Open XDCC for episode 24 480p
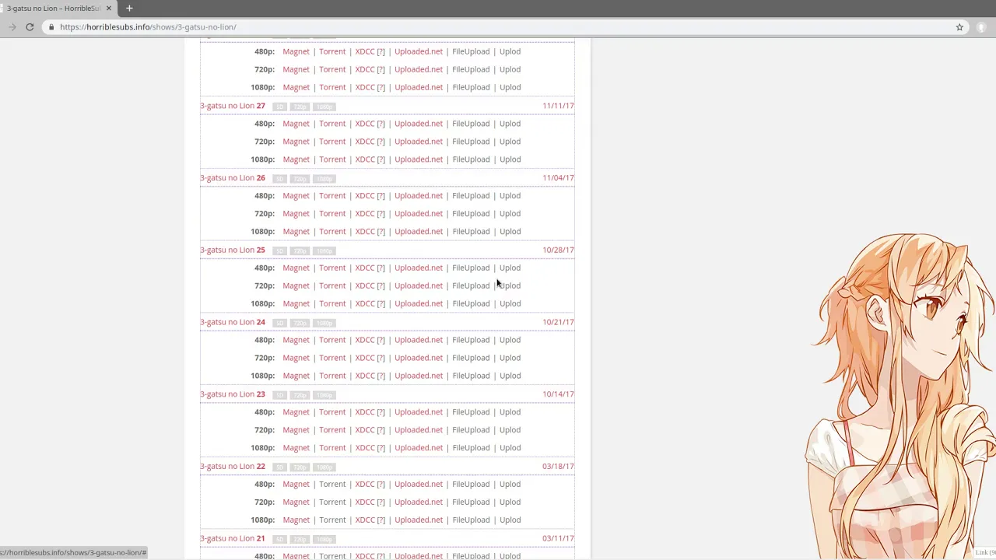Image resolution: width=996 pixels, height=560 pixels. tap(370, 340)
